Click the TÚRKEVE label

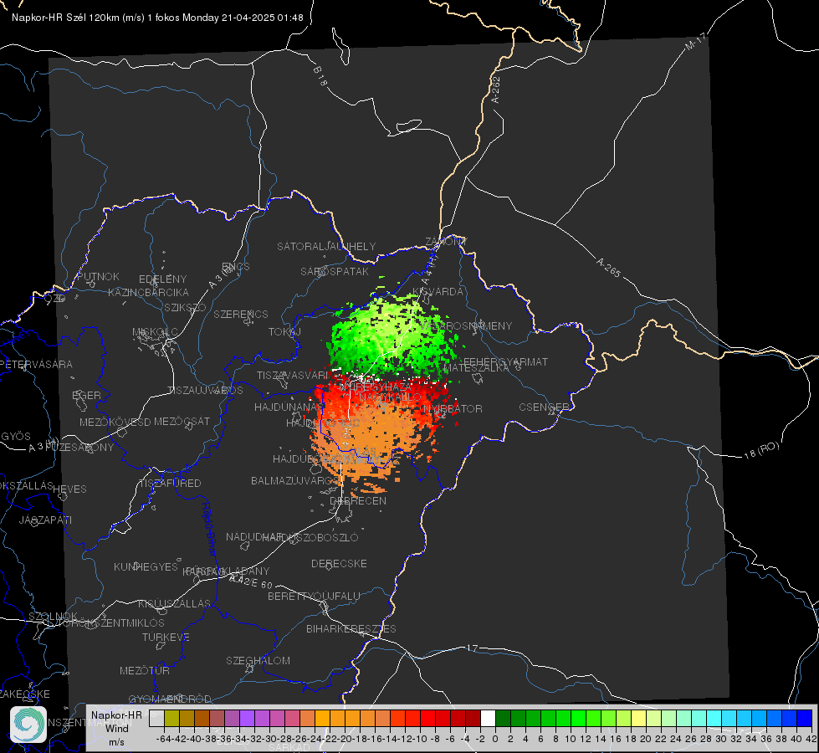click(166, 638)
